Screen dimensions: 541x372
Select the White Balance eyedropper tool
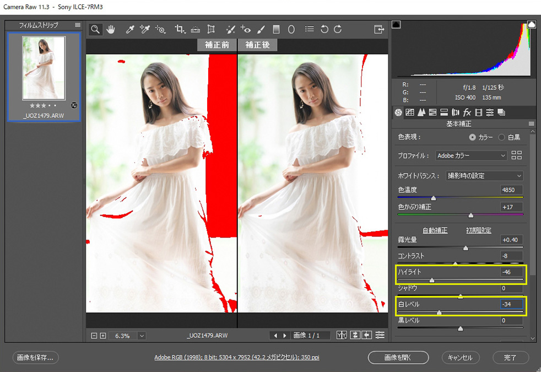pos(130,29)
